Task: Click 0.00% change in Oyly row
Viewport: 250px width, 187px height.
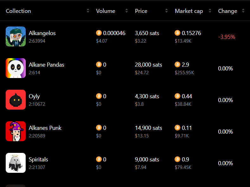Action: pyautogui.click(x=226, y=100)
